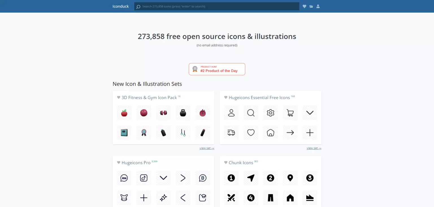Select the crossed swords icon
This screenshot has width=434, height=207.
(x=231, y=198)
